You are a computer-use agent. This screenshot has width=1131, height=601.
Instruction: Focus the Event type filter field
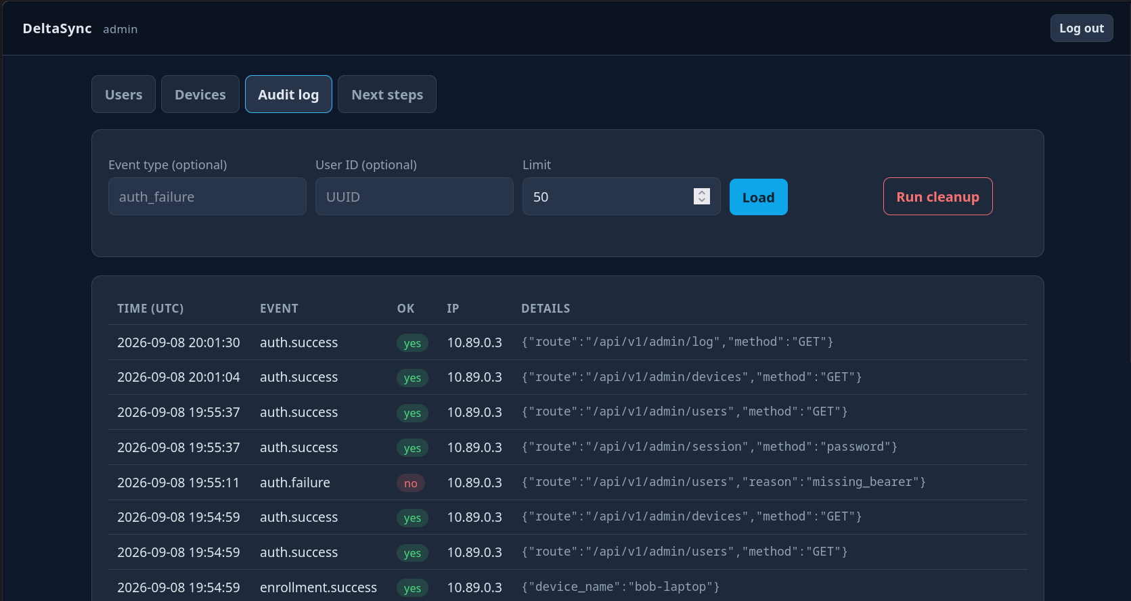pyautogui.click(x=207, y=196)
